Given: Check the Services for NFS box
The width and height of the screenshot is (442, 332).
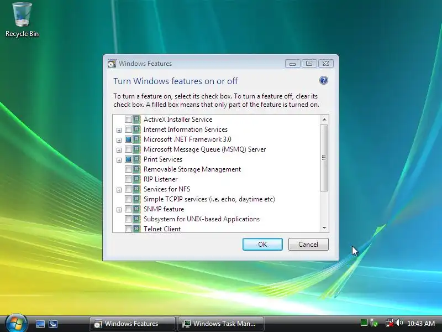Looking at the screenshot, I should 128,189.
